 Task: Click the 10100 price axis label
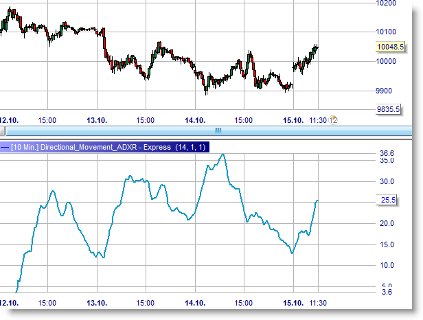click(x=386, y=32)
